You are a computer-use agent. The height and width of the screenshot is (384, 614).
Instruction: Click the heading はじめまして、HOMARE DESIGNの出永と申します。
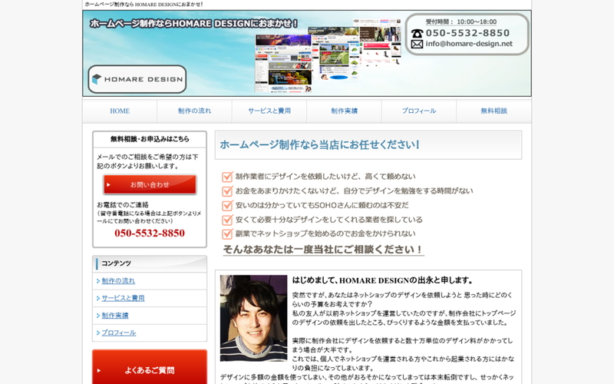pos(383,280)
